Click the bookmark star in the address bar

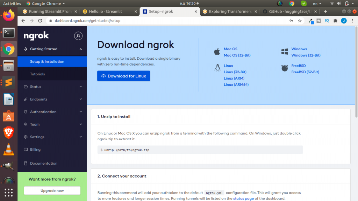(x=300, y=21)
